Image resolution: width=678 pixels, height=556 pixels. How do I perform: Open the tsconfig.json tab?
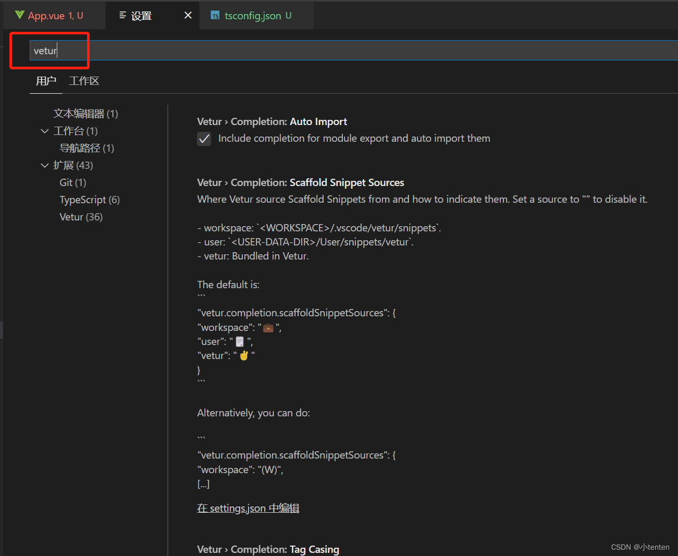pos(256,16)
